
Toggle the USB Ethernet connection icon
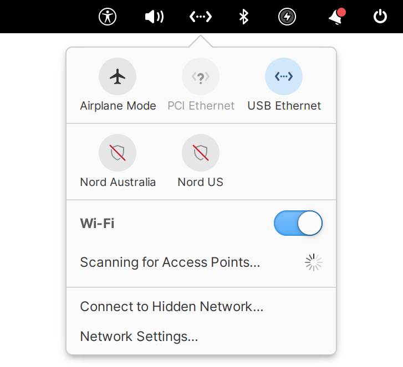pos(284,76)
